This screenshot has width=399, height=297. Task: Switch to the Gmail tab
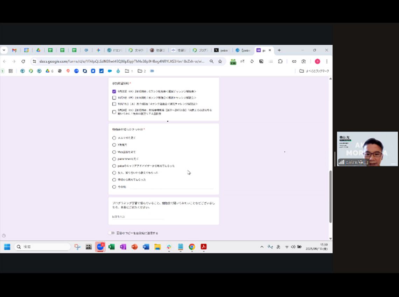tap(14, 50)
